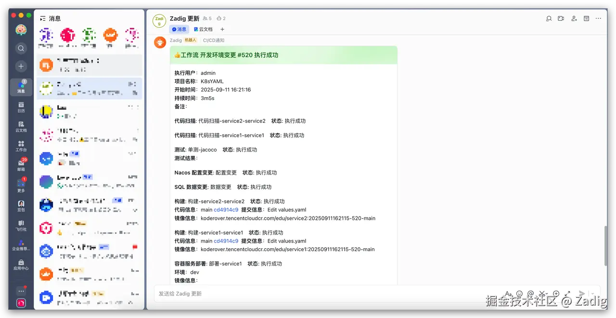Click the SQL 数据变更 status line

(223, 187)
